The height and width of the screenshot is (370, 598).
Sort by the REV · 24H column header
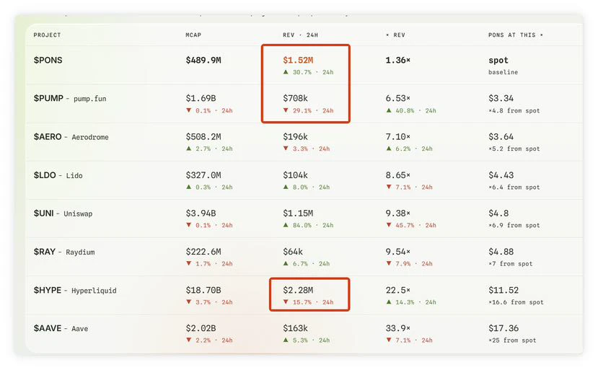(301, 35)
